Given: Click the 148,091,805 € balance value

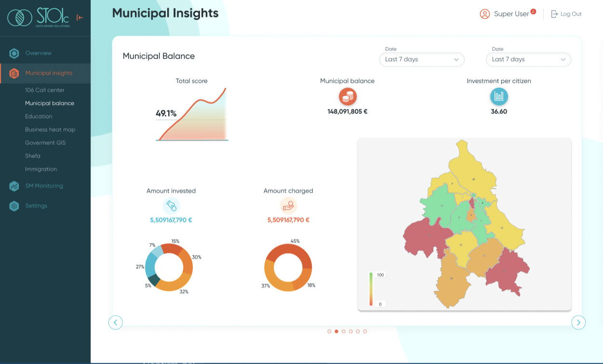Looking at the screenshot, I should click(x=348, y=111).
